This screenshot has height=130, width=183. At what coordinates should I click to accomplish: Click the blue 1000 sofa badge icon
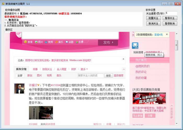[135, 45]
